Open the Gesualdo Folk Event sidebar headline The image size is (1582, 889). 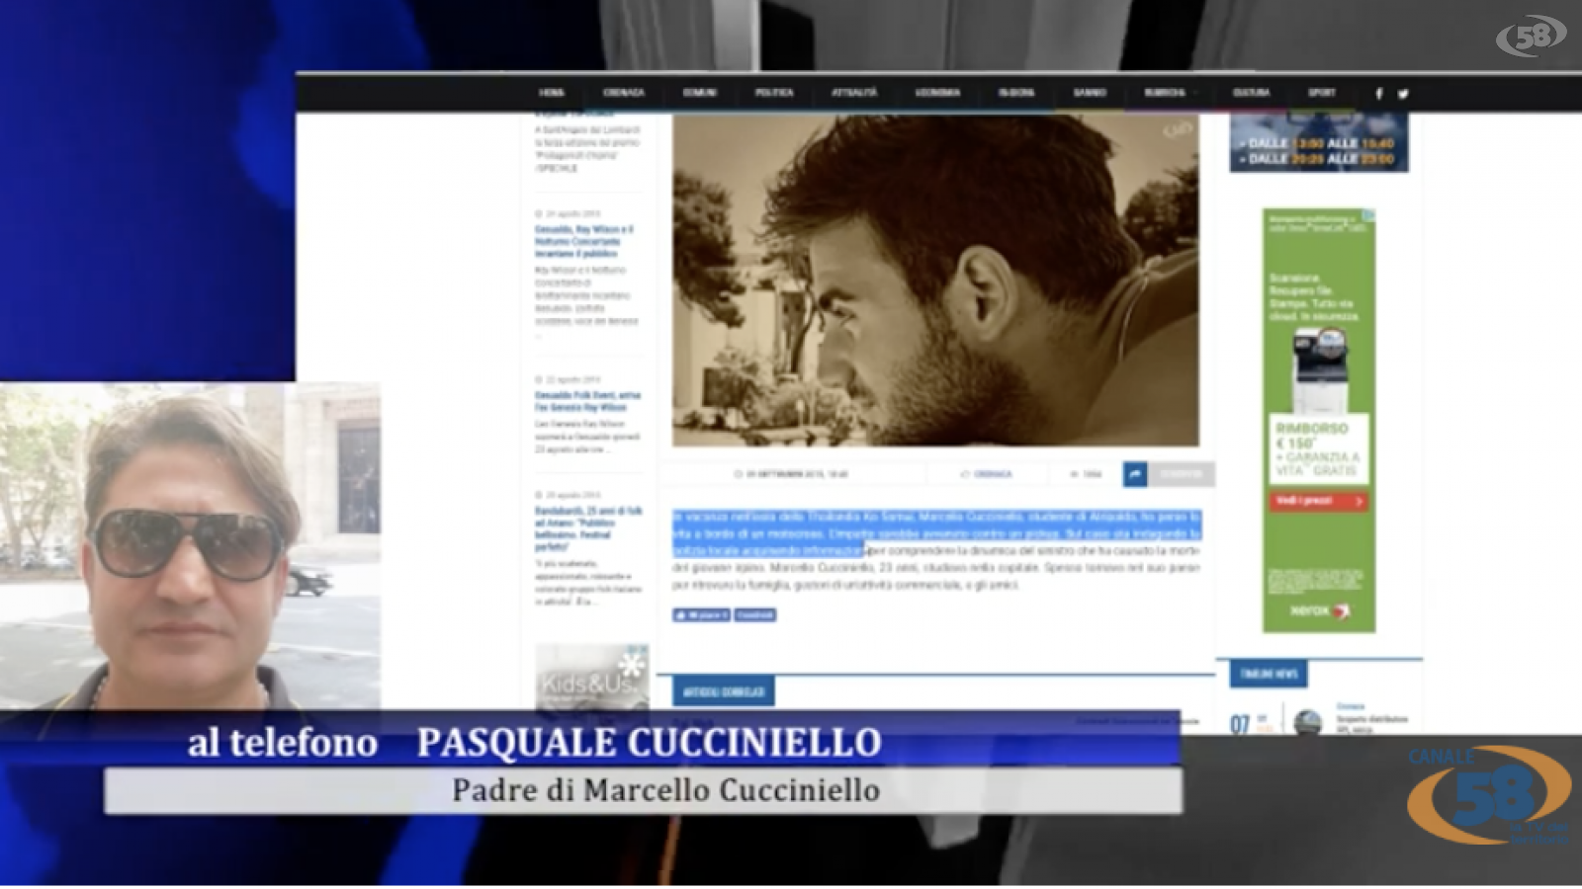click(587, 401)
